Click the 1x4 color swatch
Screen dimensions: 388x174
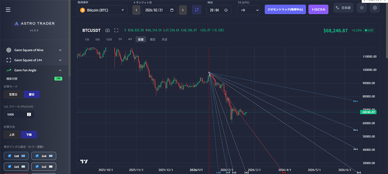click(52, 156)
